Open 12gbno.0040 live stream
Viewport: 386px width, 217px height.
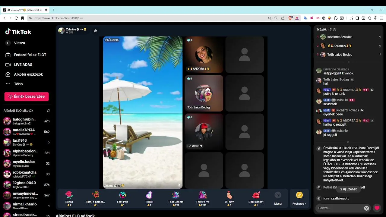27,184
